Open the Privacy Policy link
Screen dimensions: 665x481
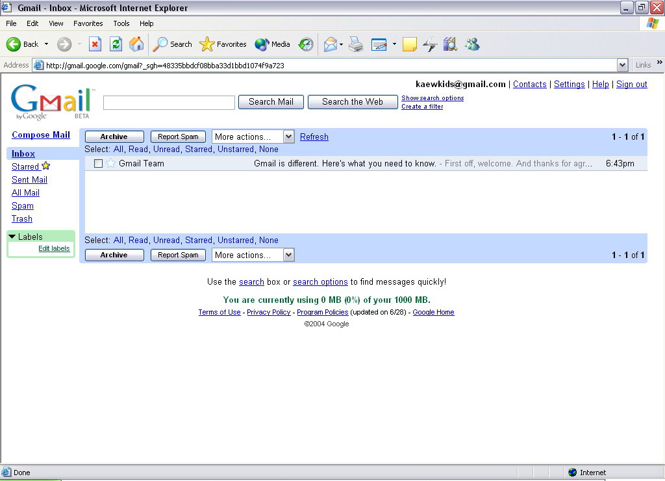[268, 312]
